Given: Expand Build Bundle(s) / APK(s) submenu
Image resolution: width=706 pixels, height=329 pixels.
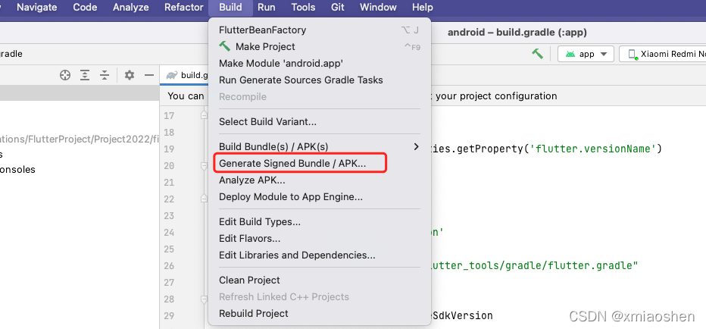Looking at the screenshot, I should coord(320,147).
